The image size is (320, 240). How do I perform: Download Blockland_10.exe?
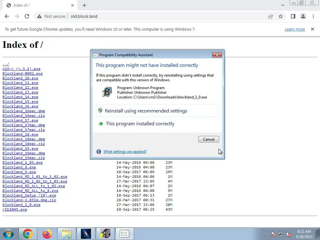click(x=20, y=78)
